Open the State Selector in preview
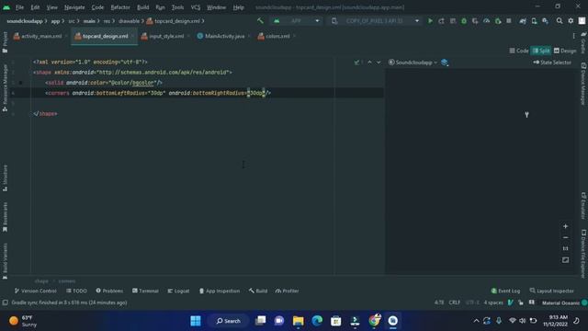 [x=552, y=63]
